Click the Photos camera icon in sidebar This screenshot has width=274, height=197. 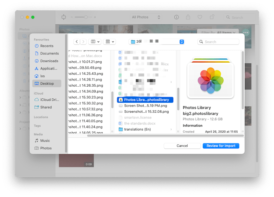pyautogui.click(x=37, y=148)
